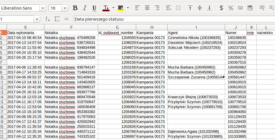The height and width of the screenshot is (140, 275).
Task: Select cell with number 100964060
Action: click(236, 112)
